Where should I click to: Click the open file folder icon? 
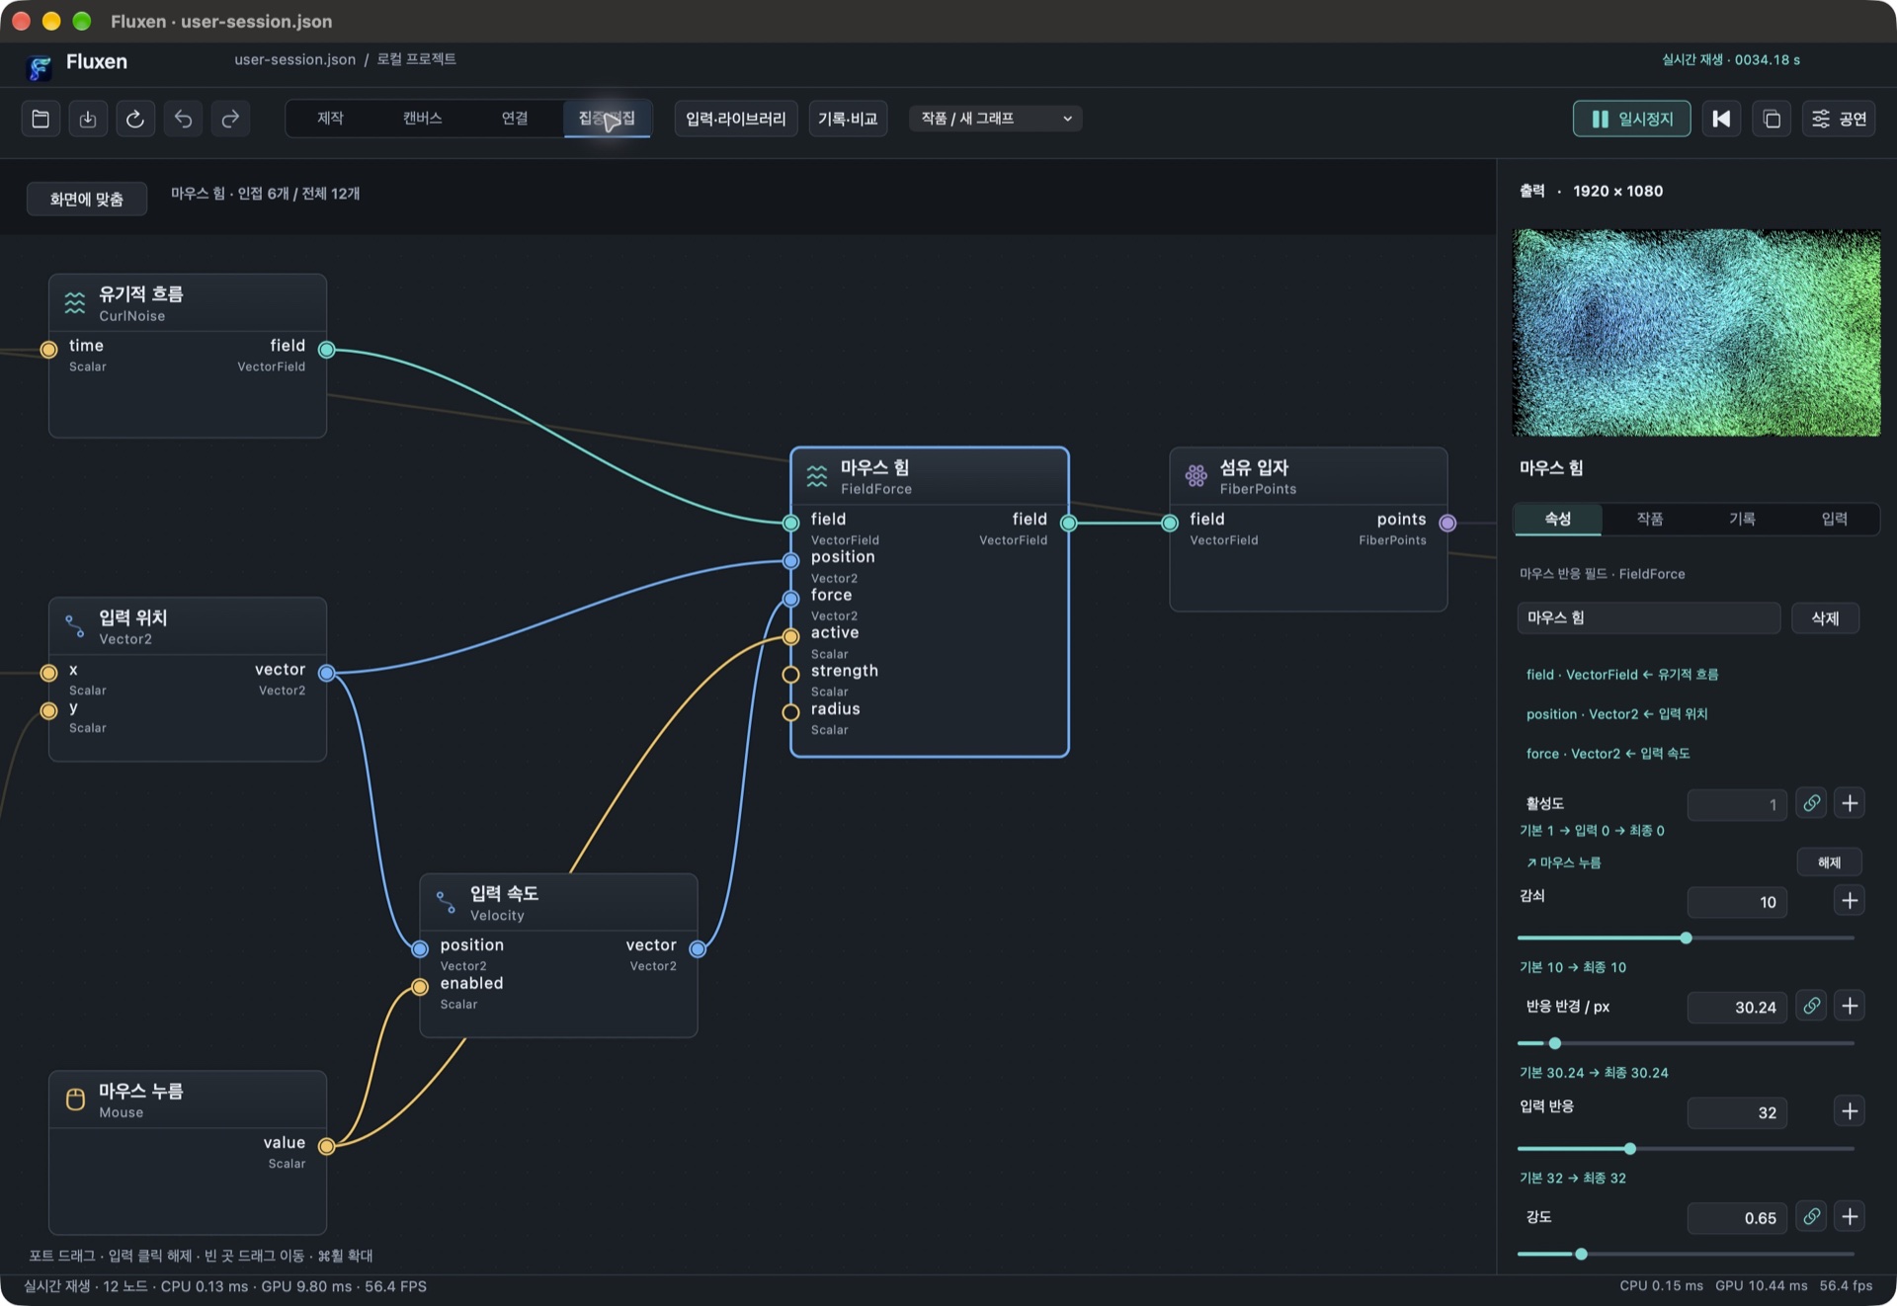pos(41,119)
